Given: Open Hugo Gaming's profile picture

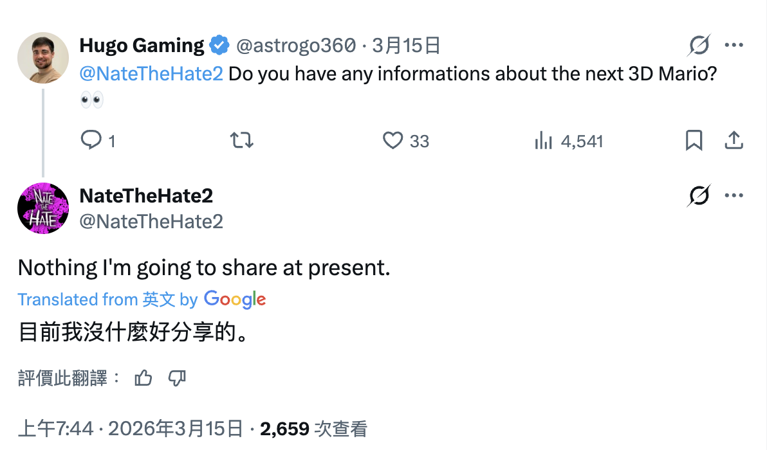Looking at the screenshot, I should point(42,58).
